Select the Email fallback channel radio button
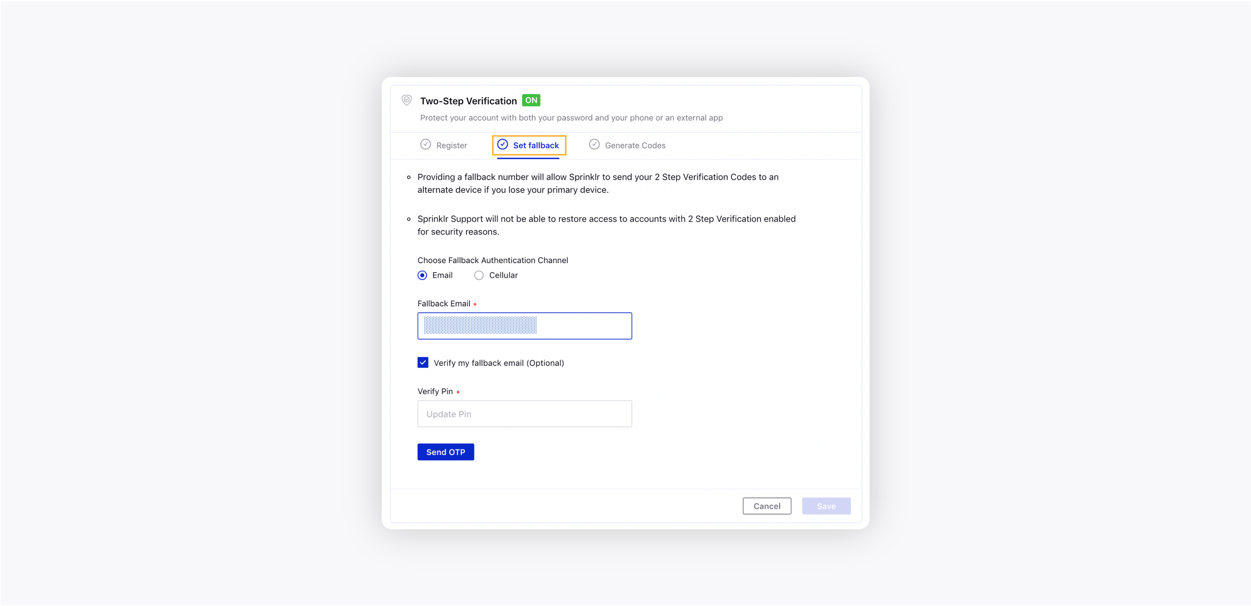This screenshot has width=1251, height=606. (422, 275)
